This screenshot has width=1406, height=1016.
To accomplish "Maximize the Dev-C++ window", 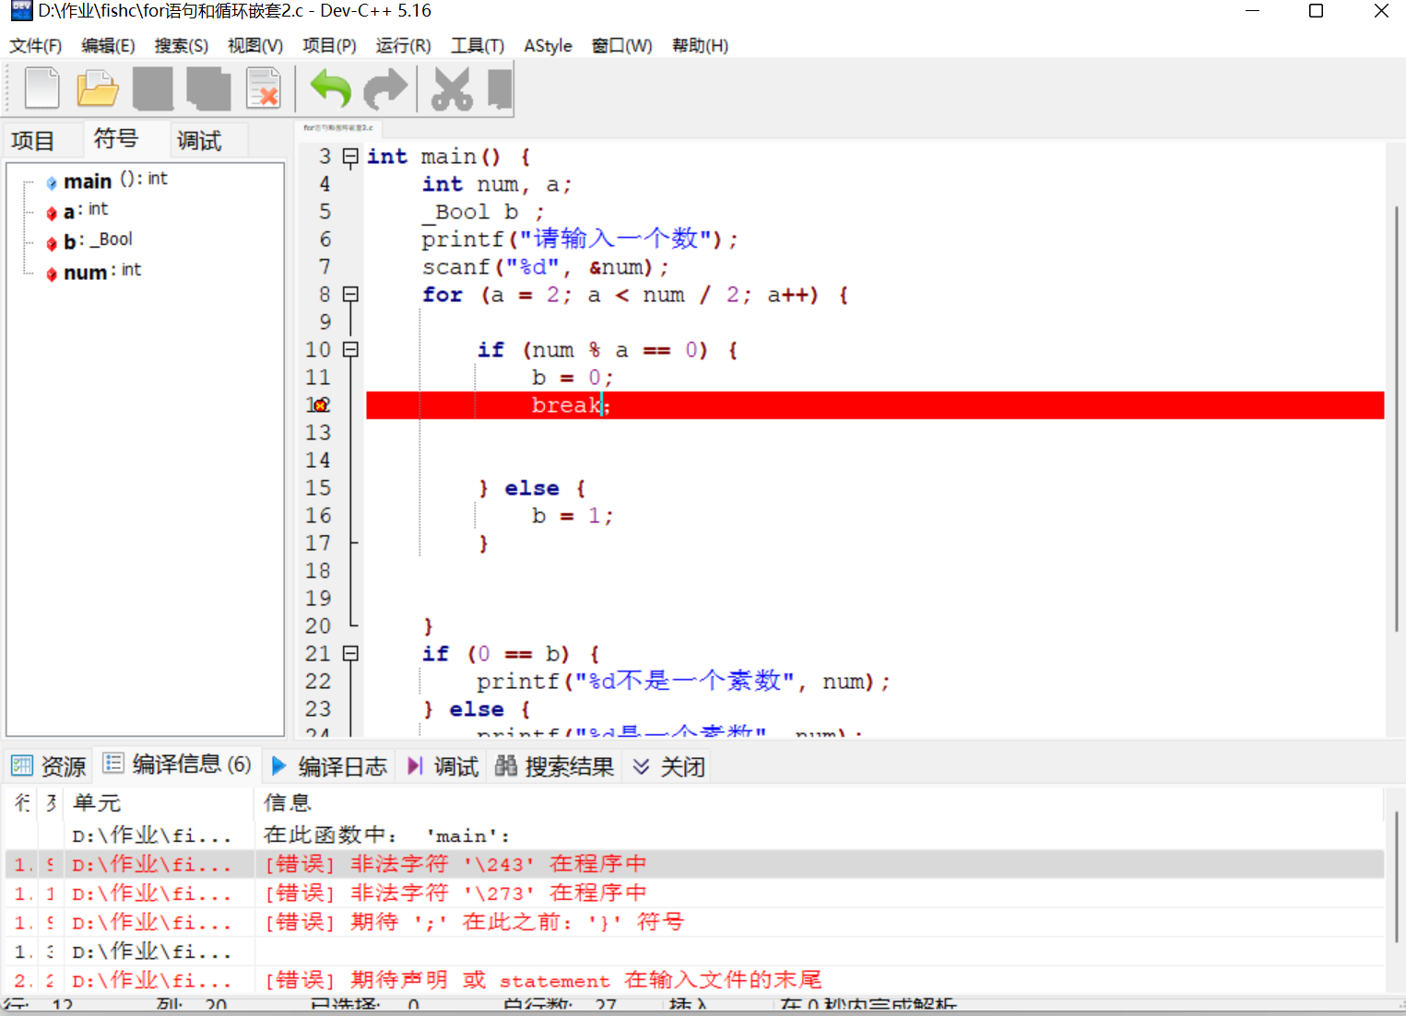I will 1317,11.
